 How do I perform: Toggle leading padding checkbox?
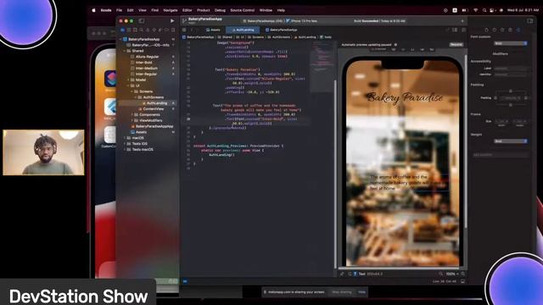tap(495, 98)
